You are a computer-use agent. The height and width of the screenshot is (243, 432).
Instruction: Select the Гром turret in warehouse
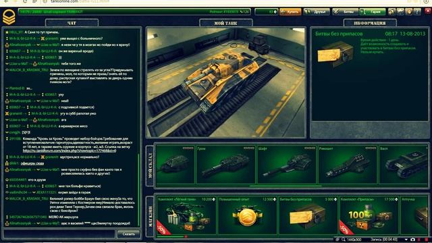pos(225,165)
